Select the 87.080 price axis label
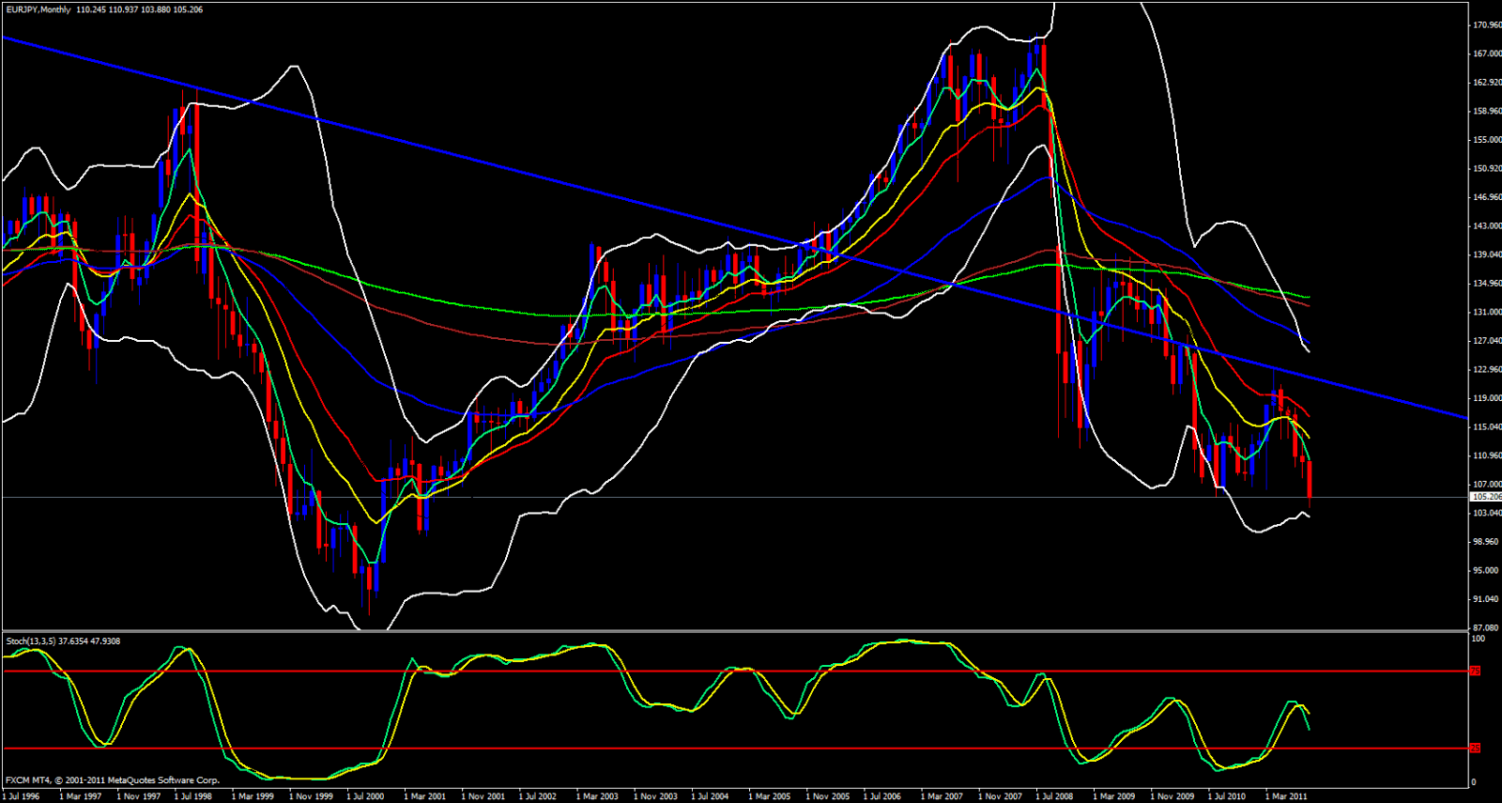Viewport: 1502px width, 803px height. (x=1487, y=628)
